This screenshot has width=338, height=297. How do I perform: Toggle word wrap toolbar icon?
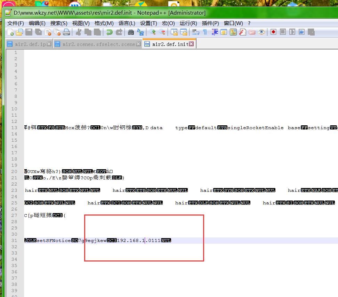tap(196, 32)
